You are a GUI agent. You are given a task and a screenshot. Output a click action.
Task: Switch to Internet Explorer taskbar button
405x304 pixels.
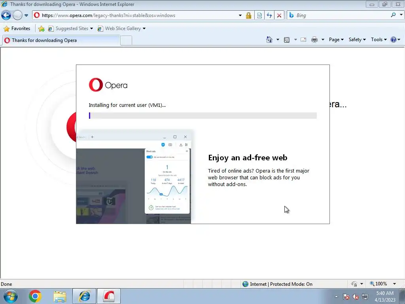click(84, 296)
